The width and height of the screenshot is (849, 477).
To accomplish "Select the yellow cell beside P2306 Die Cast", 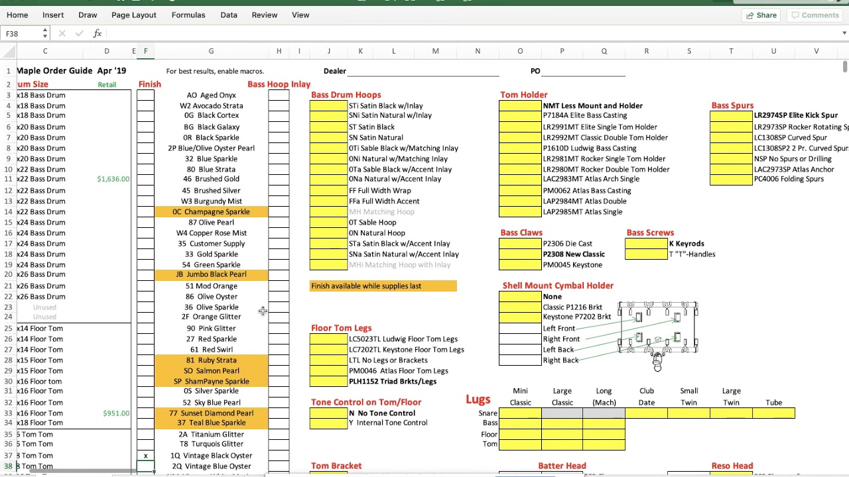I will 520,244.
